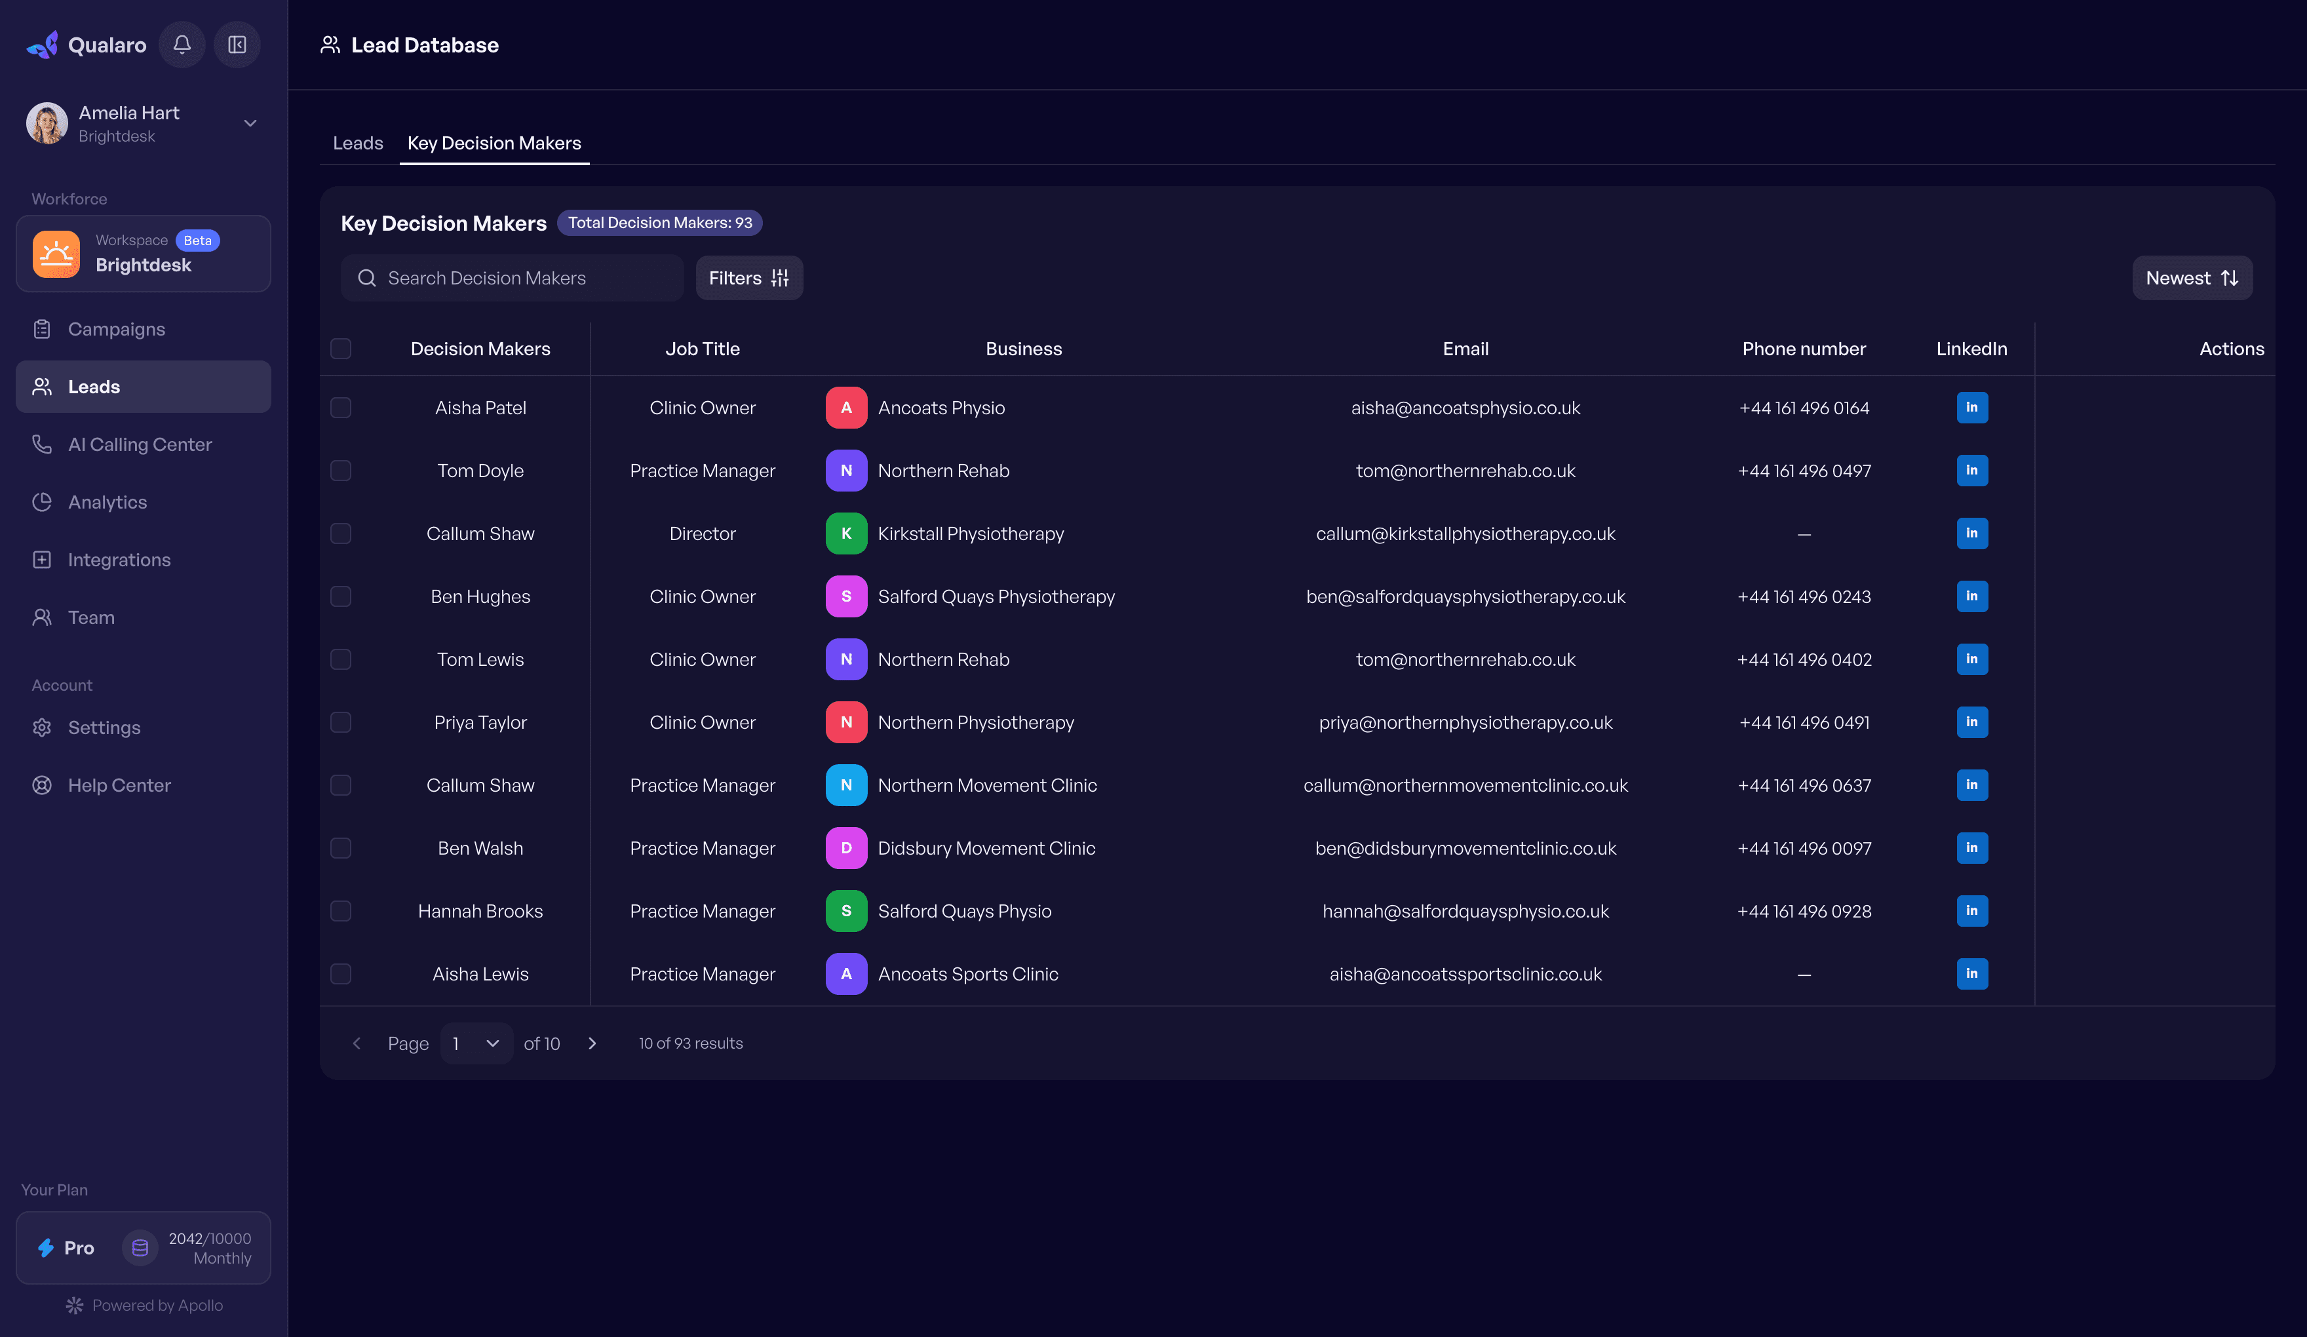
Task: Click the credits database icon
Action: tap(140, 1248)
